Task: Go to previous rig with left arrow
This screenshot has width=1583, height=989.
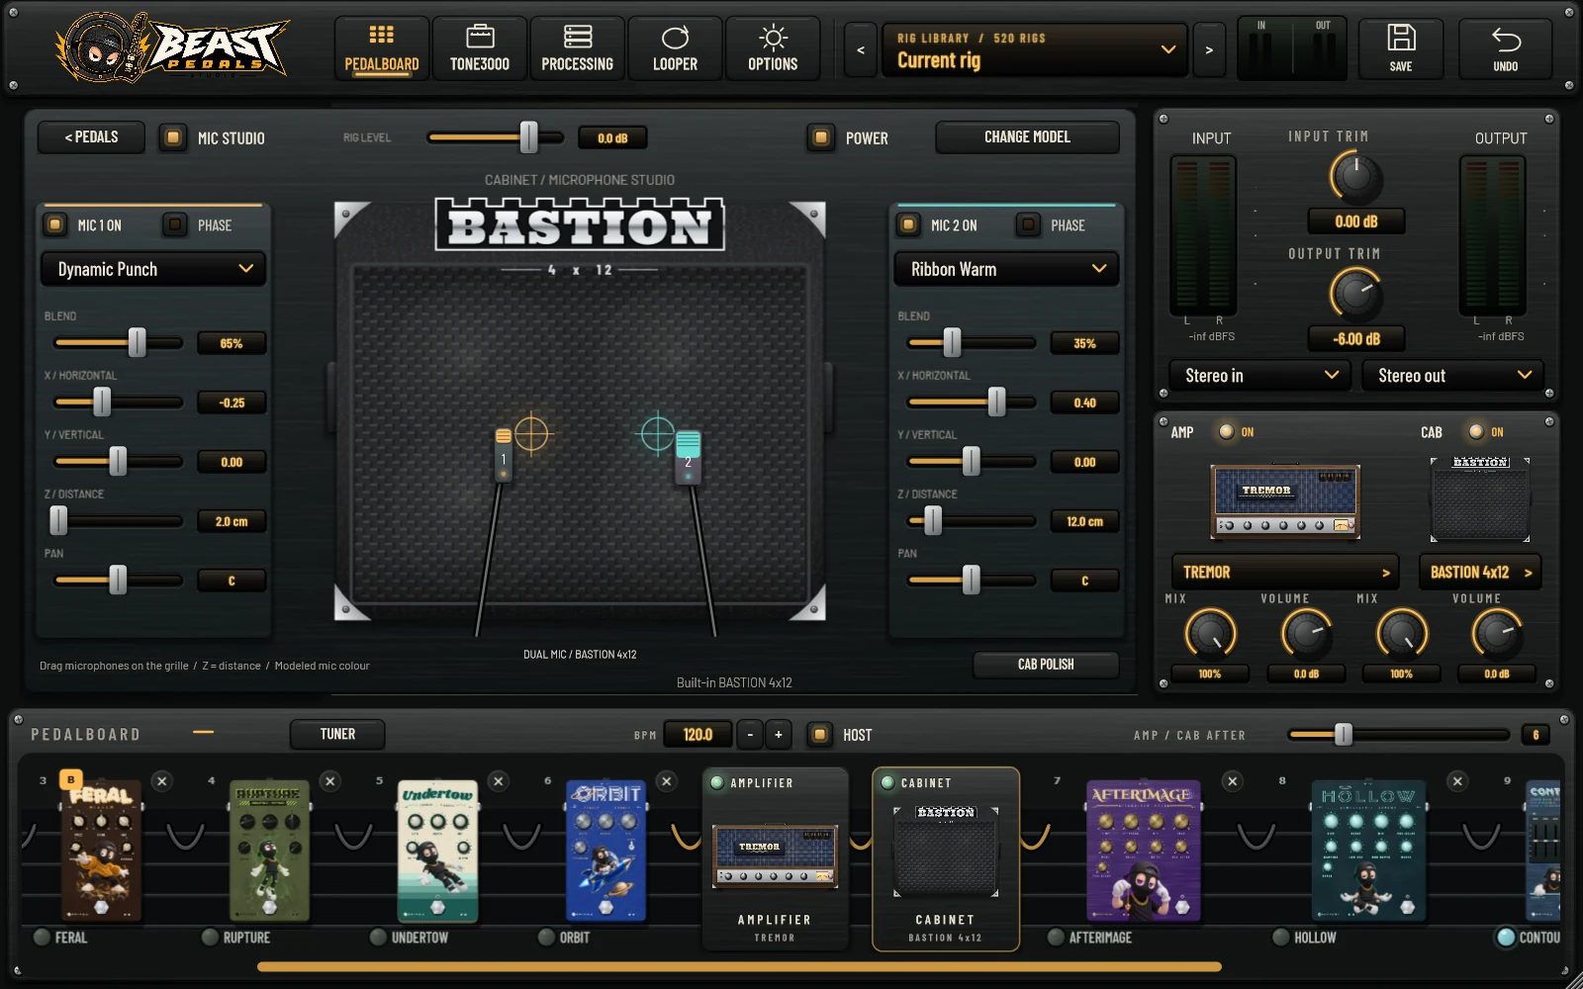Action: [x=861, y=49]
